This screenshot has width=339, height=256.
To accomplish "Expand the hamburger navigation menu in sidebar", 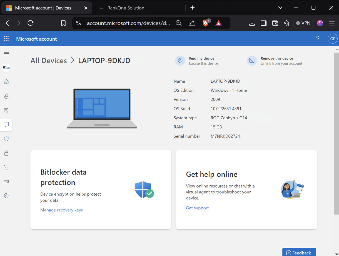I will tap(6, 53).
